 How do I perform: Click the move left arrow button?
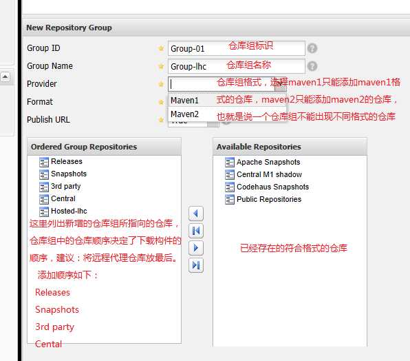tap(196, 214)
